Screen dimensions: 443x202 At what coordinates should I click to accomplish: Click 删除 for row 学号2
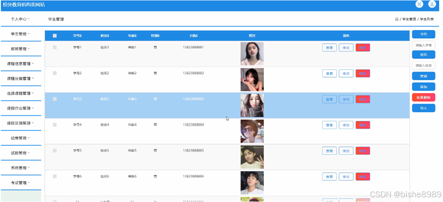coord(363,73)
